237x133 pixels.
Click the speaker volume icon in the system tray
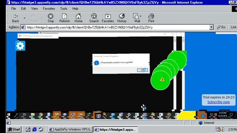click(222, 129)
